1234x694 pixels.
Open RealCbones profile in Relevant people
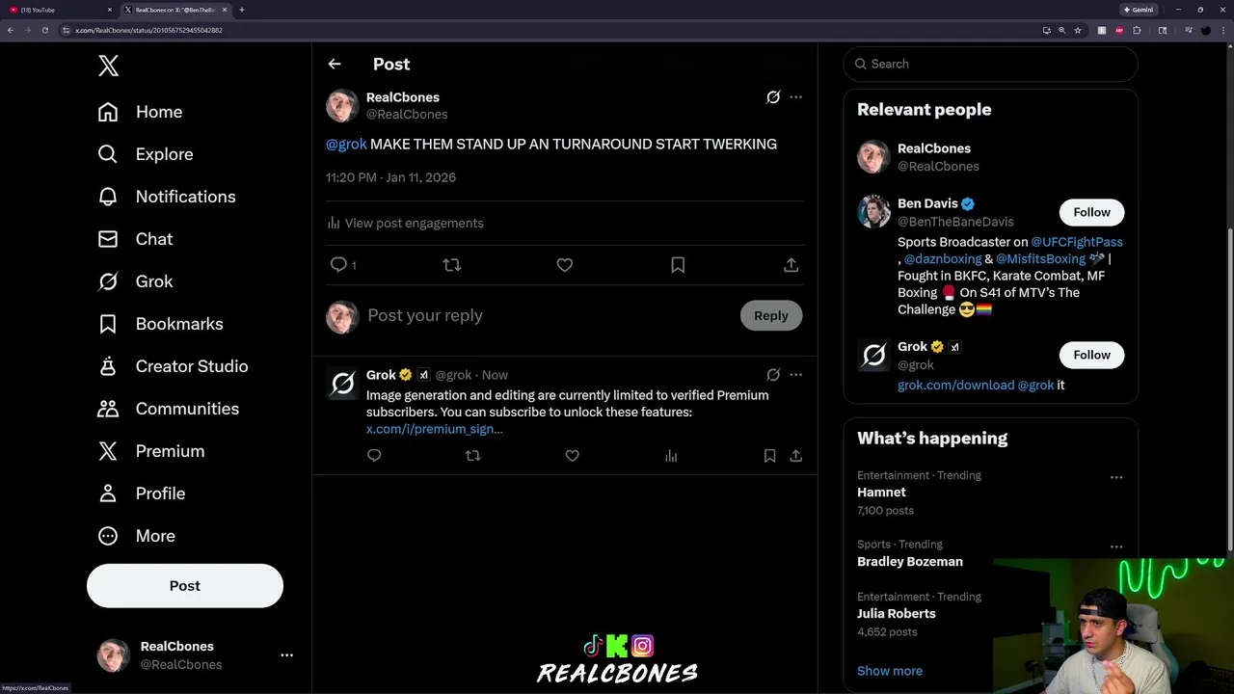pyautogui.click(x=934, y=148)
